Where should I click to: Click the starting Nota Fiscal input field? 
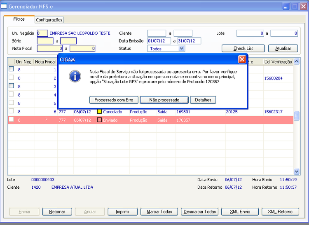point(50,49)
